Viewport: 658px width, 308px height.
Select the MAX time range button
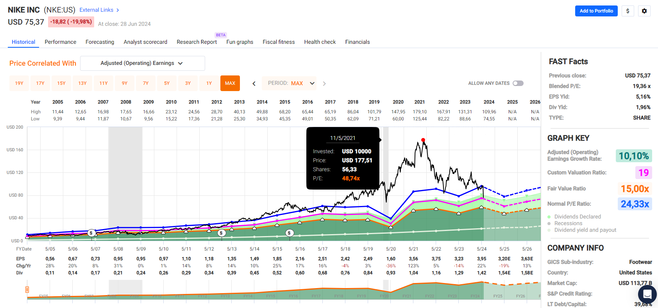coord(230,83)
